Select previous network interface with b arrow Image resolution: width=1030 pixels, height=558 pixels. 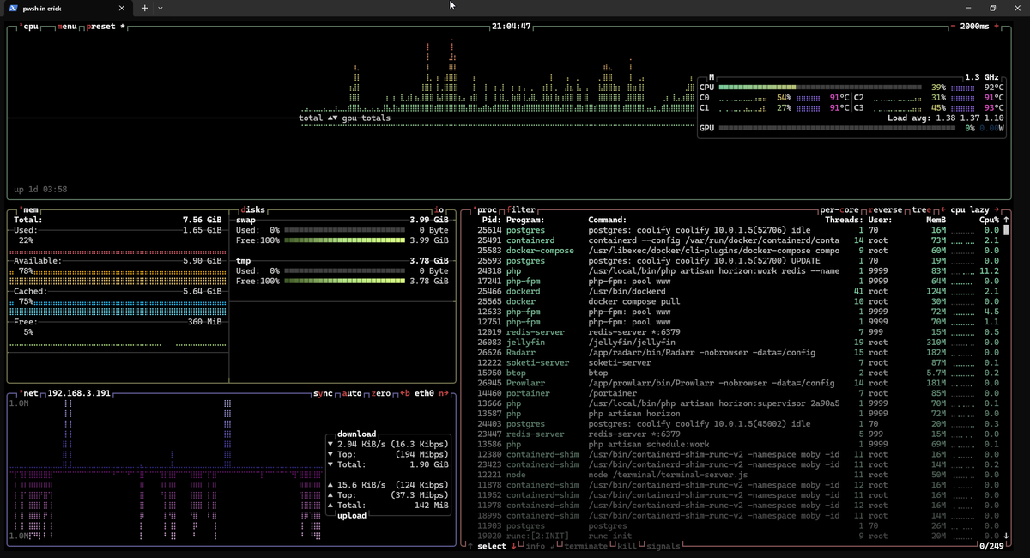tap(404, 393)
